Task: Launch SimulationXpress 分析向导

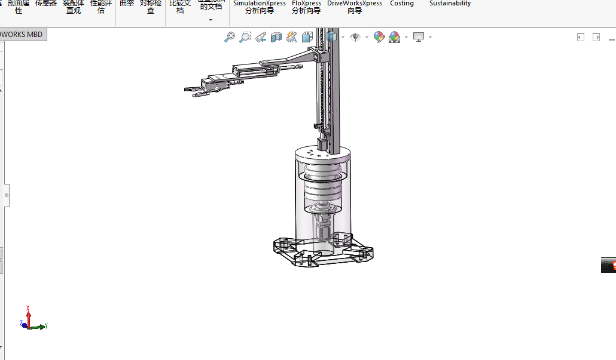Action: 260,7
